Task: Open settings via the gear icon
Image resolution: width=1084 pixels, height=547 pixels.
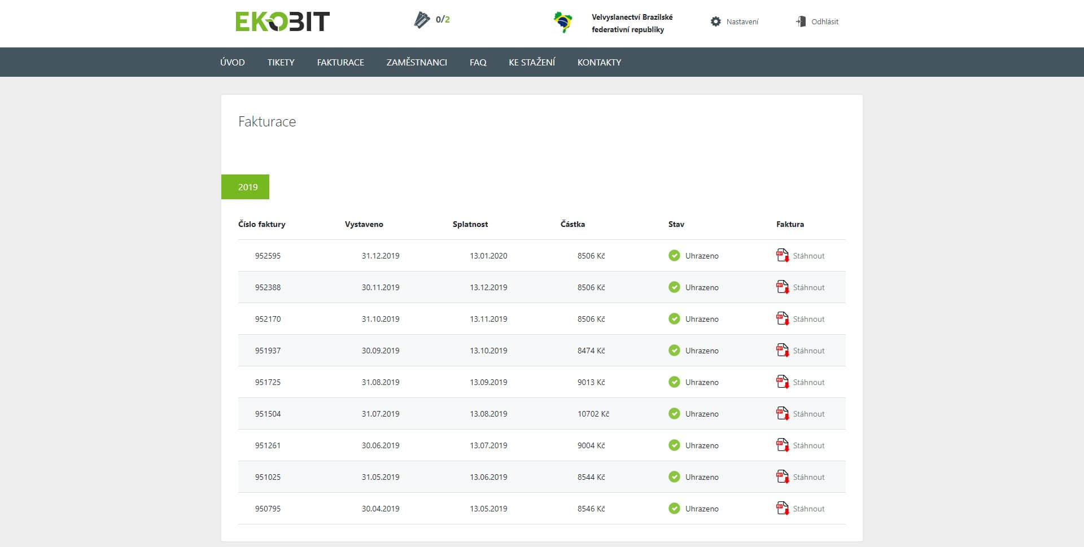Action: point(716,21)
